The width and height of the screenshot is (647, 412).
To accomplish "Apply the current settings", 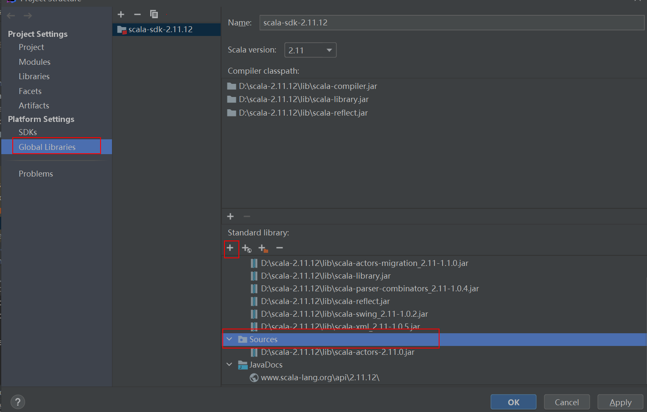I will point(620,401).
